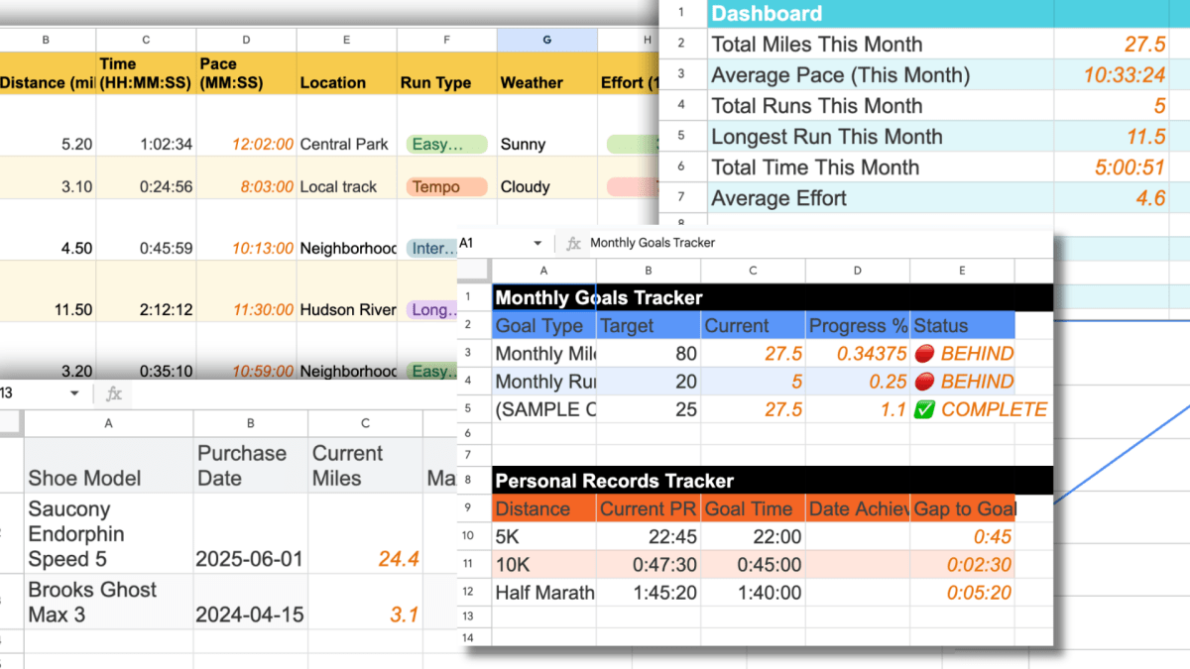Select the Central Park location cell

(x=345, y=145)
